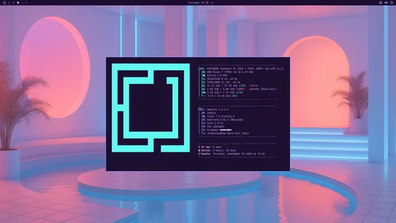Viewport: 396px width, 223px height.
Task: Click the stable channel text
Action: 212,113
